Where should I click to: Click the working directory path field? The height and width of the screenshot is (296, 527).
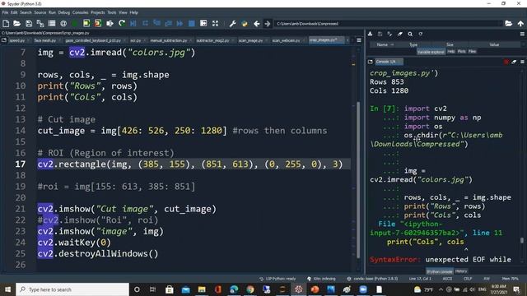click(x=388, y=24)
